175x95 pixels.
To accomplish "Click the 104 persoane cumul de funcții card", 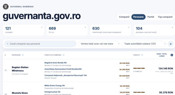I will (154, 30).
